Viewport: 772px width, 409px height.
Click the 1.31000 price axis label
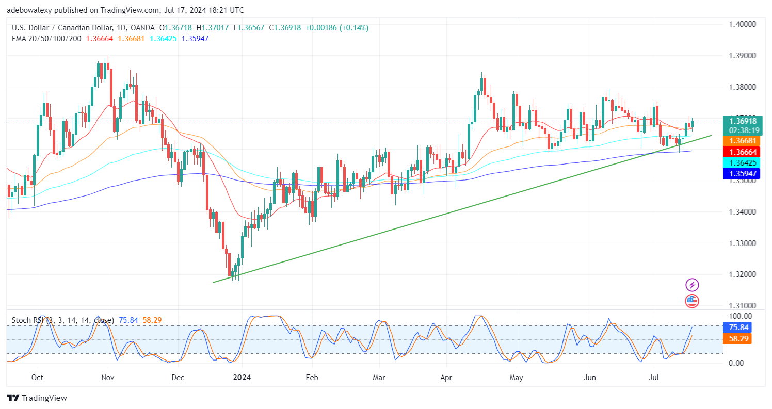point(742,306)
